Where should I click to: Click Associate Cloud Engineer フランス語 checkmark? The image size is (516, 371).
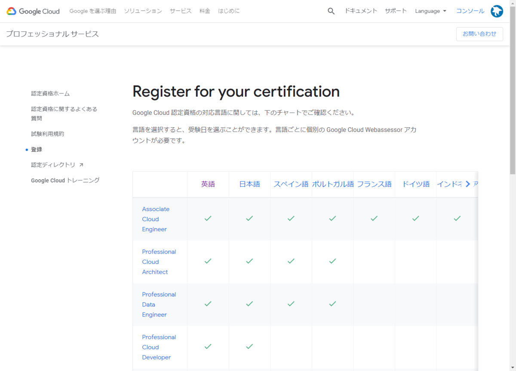(374, 218)
